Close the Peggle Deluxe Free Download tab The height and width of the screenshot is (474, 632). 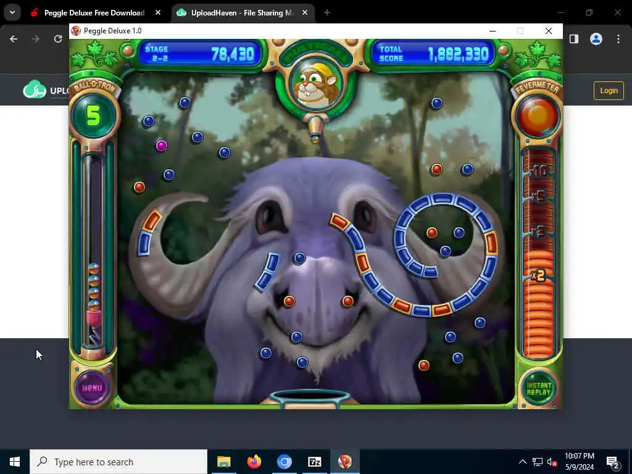click(158, 13)
